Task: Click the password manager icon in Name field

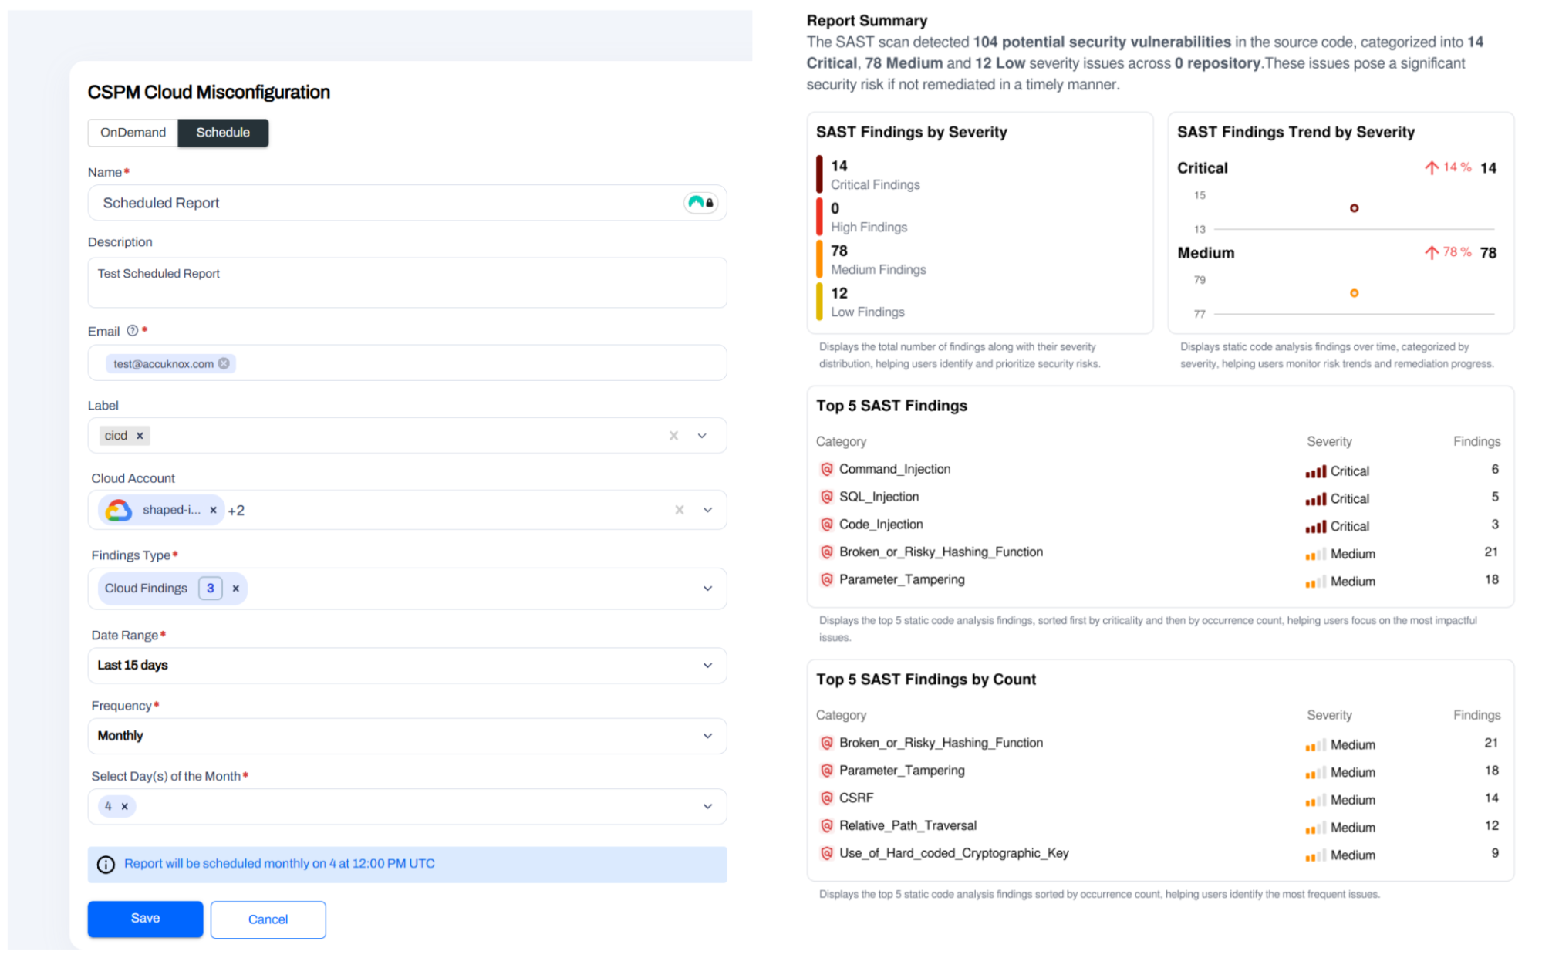Action: (700, 203)
